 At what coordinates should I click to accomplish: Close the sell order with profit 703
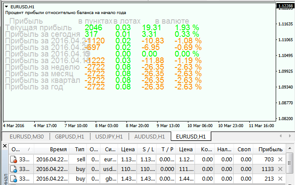click(x=280, y=160)
